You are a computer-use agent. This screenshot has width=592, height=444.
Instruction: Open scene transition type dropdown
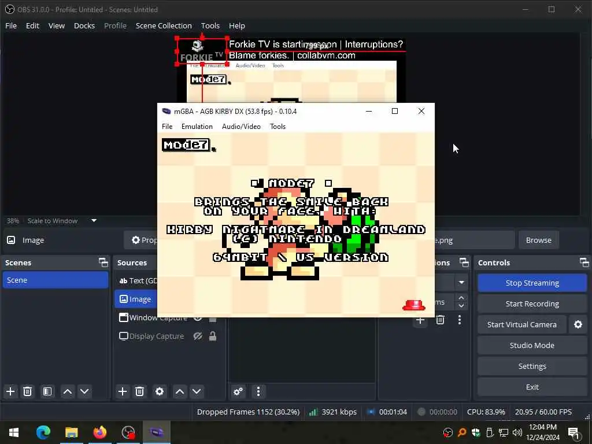pos(461,282)
